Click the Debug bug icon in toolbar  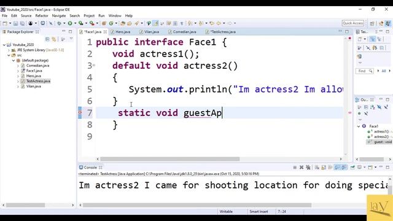(59, 23)
